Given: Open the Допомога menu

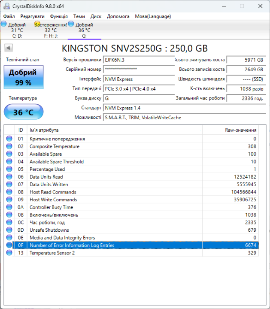Looking at the screenshot, I should (x=118, y=16).
